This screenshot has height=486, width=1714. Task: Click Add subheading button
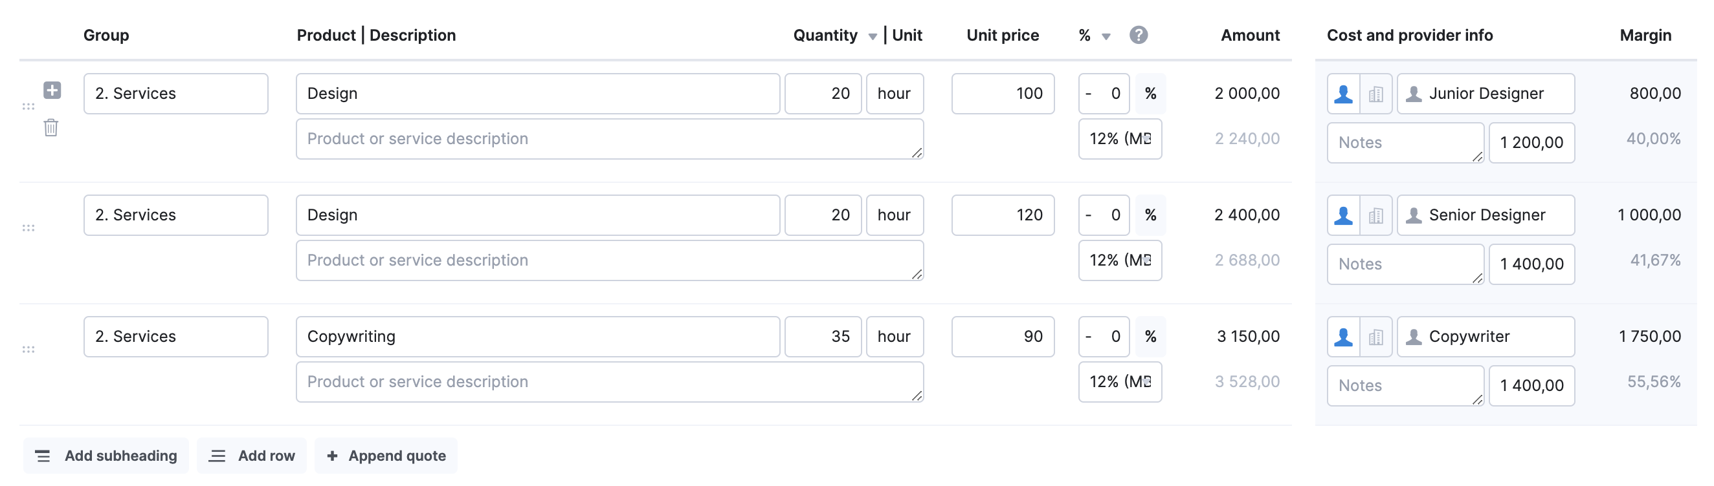106,456
